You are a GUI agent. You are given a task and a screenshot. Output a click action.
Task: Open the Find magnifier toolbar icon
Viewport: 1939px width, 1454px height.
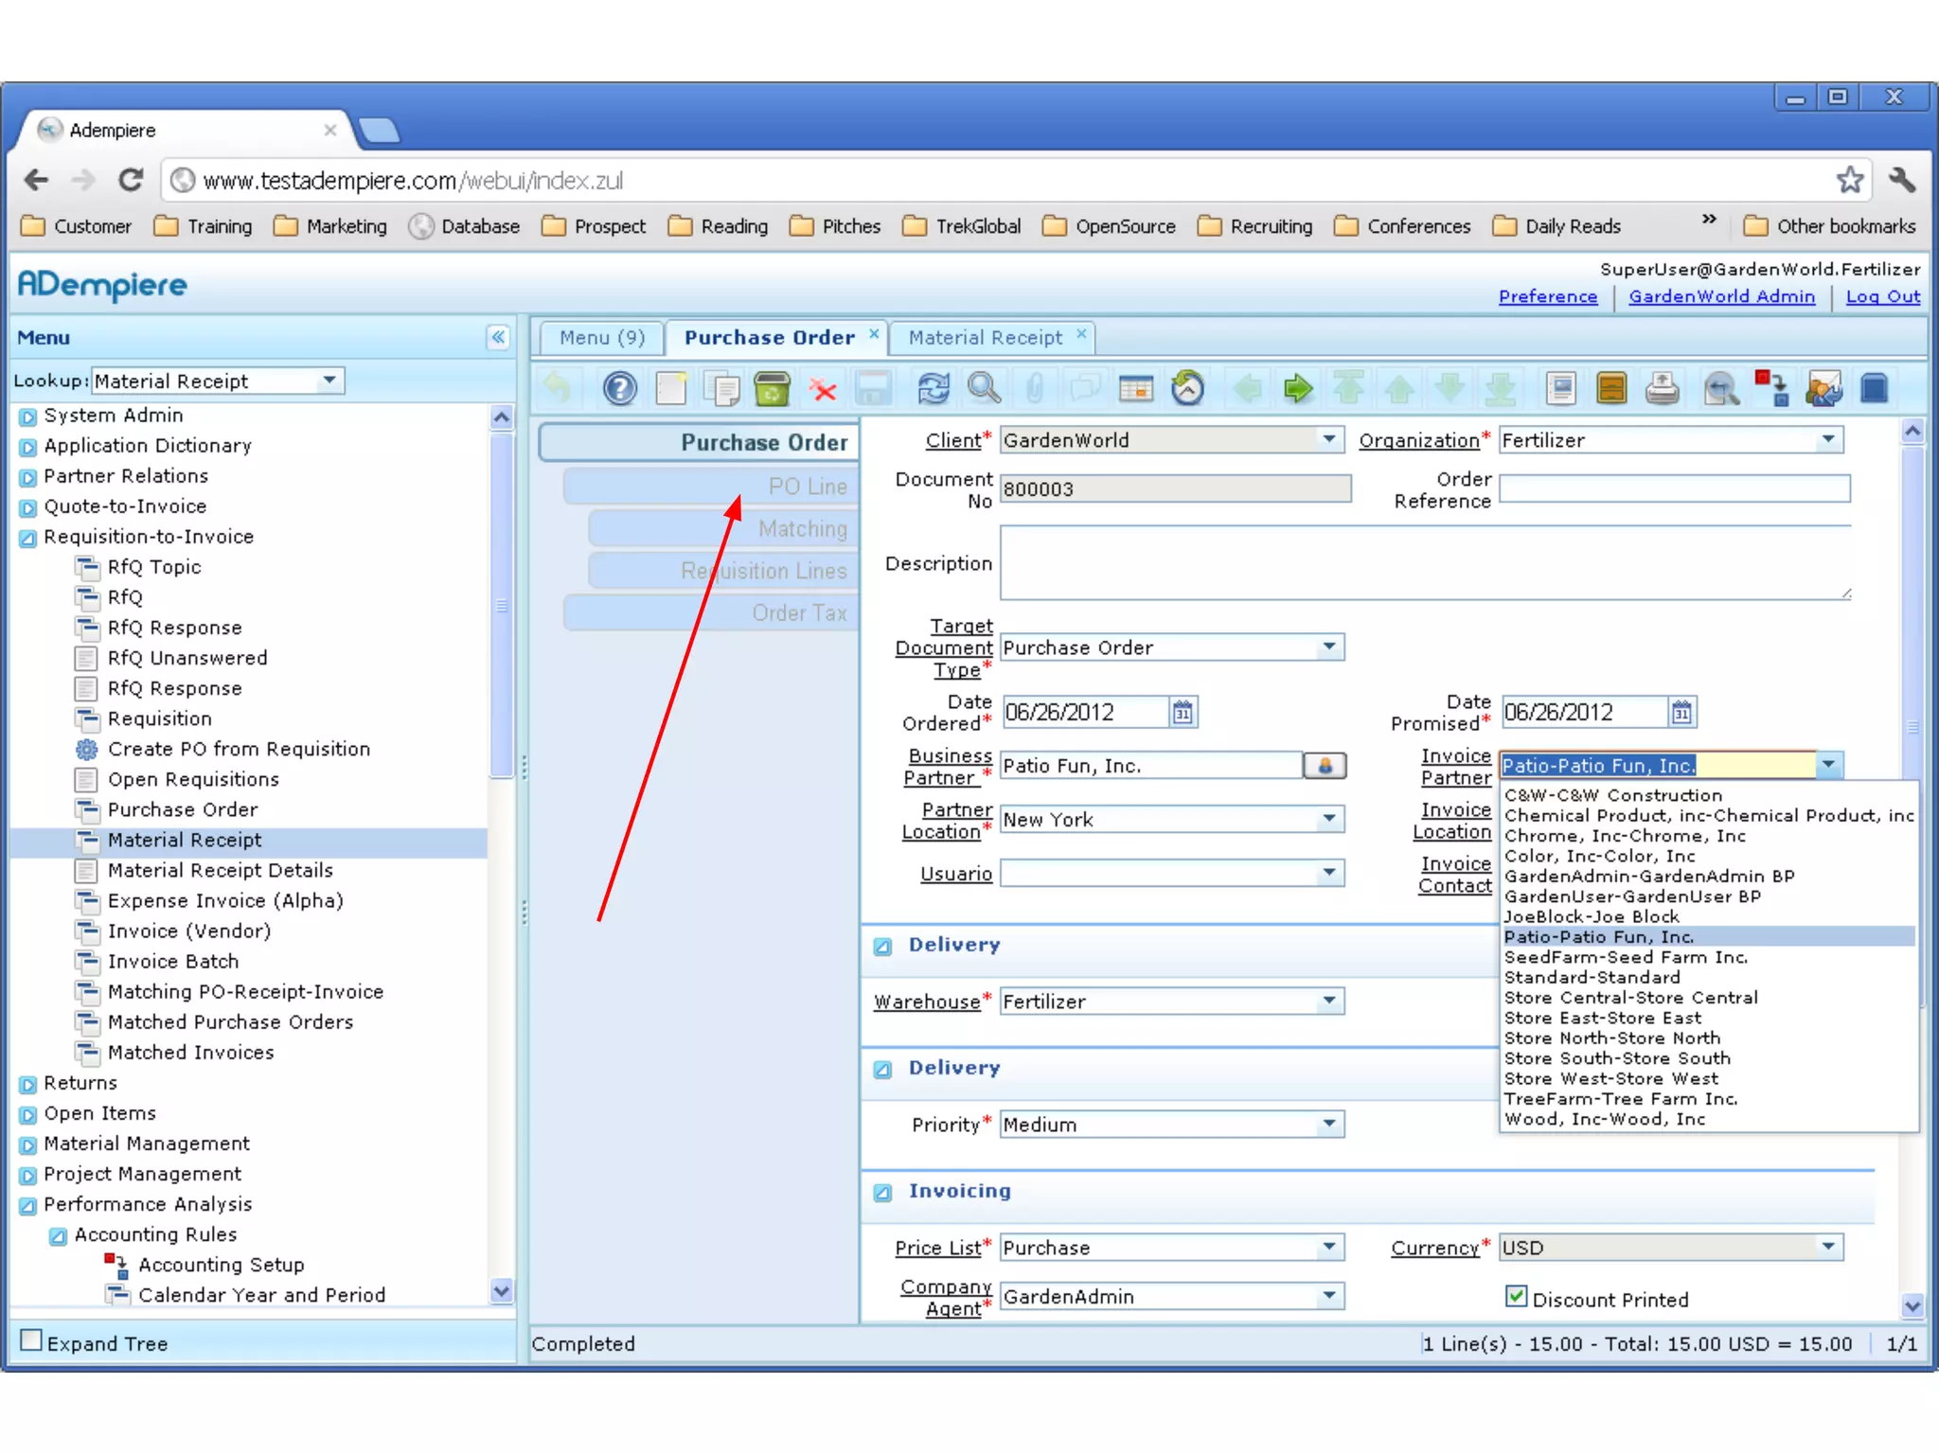click(984, 389)
